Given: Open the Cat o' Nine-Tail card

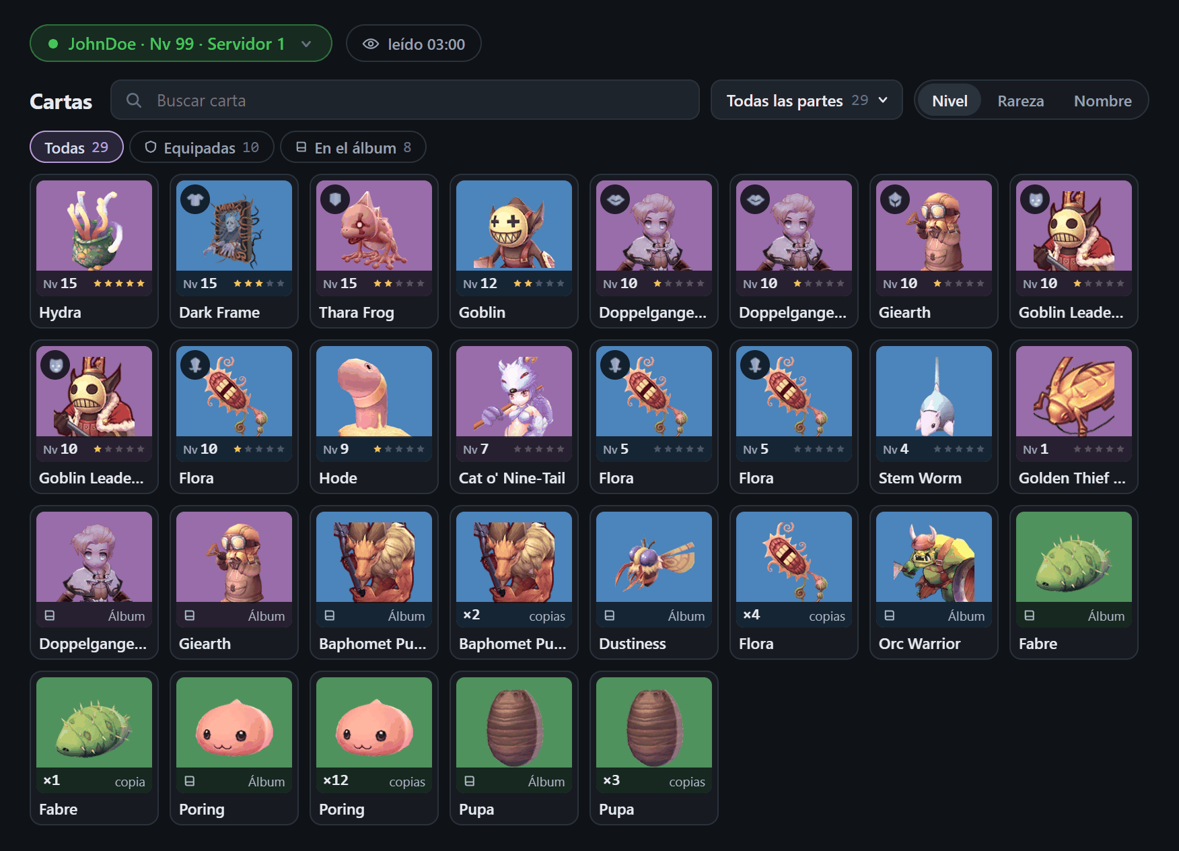Looking at the screenshot, I should 514,417.
